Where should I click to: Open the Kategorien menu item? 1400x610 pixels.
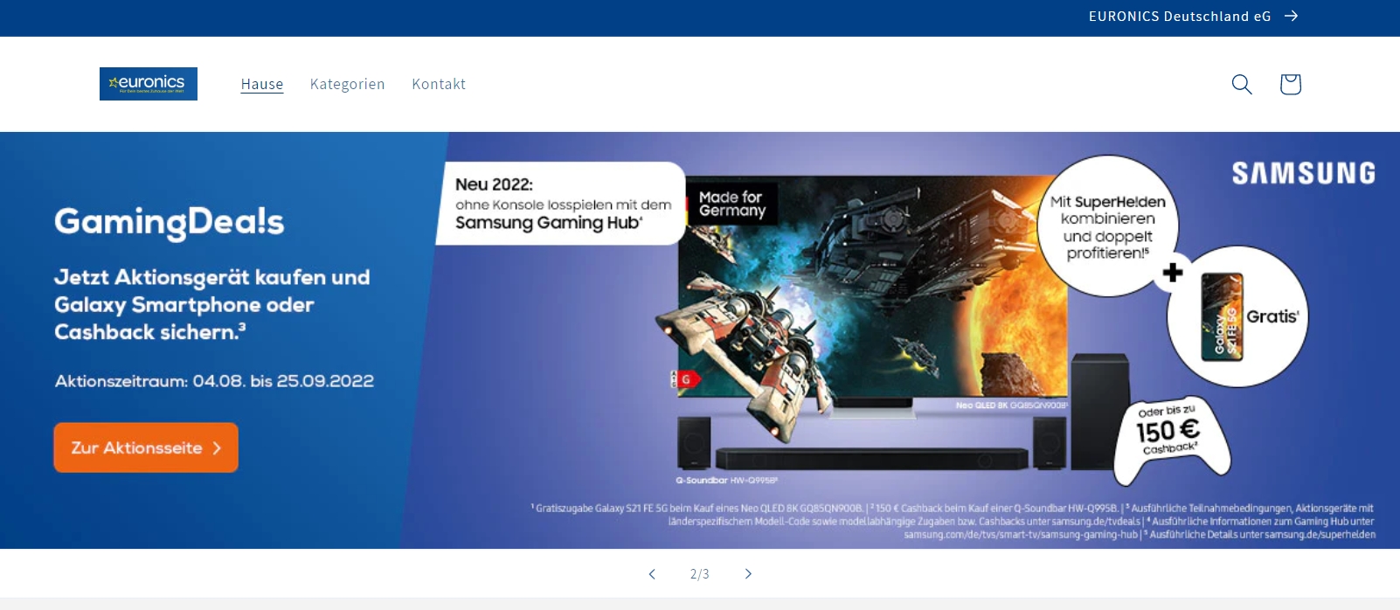click(x=348, y=84)
